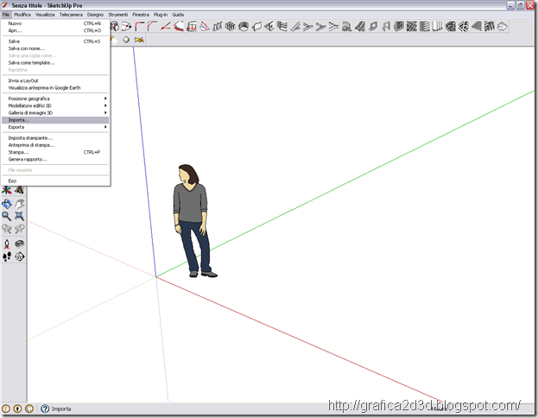The height and width of the screenshot is (418, 538).
Task: Click the woman figure in the viewport
Action: [x=193, y=220]
